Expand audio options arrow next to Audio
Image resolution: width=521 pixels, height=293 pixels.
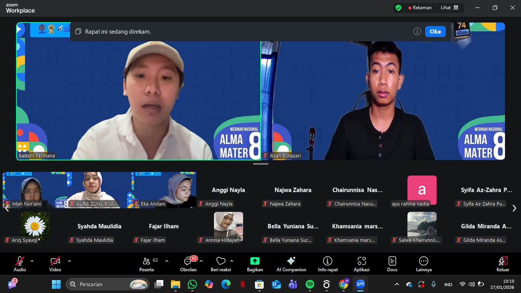point(32,261)
